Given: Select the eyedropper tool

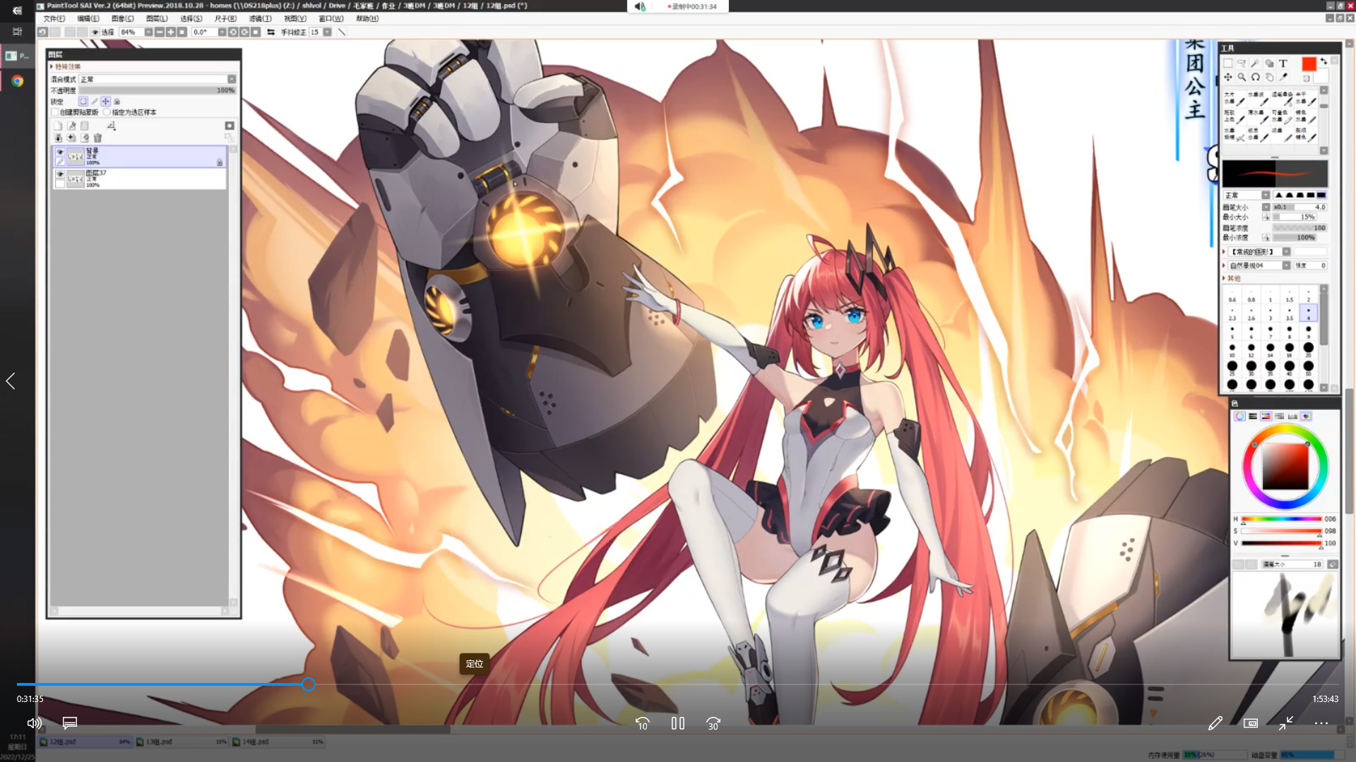Looking at the screenshot, I should pos(1283,77).
